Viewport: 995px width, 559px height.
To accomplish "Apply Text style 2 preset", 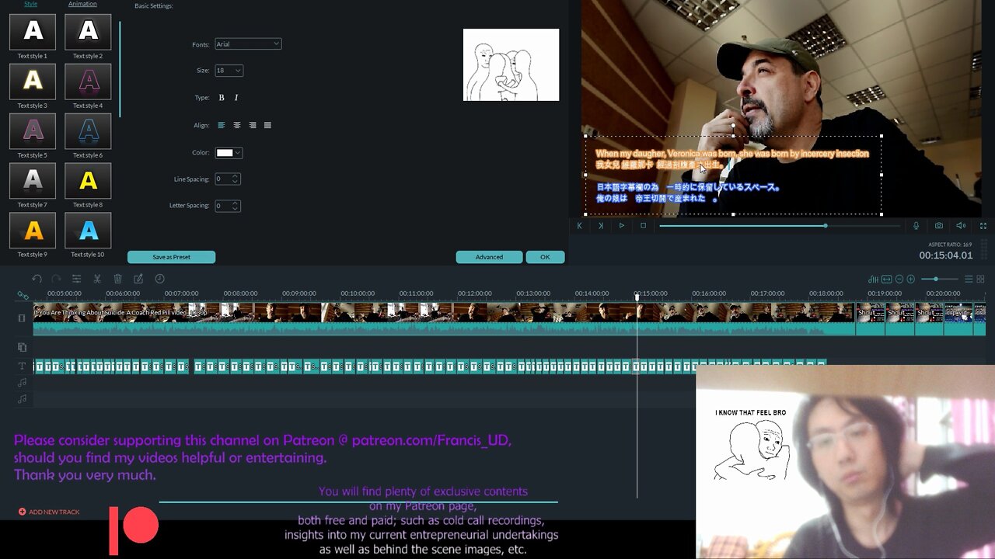I will (88, 32).
